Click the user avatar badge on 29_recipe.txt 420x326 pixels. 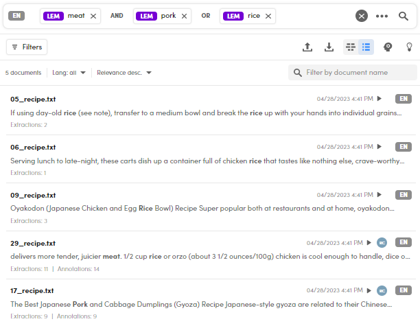(382, 242)
